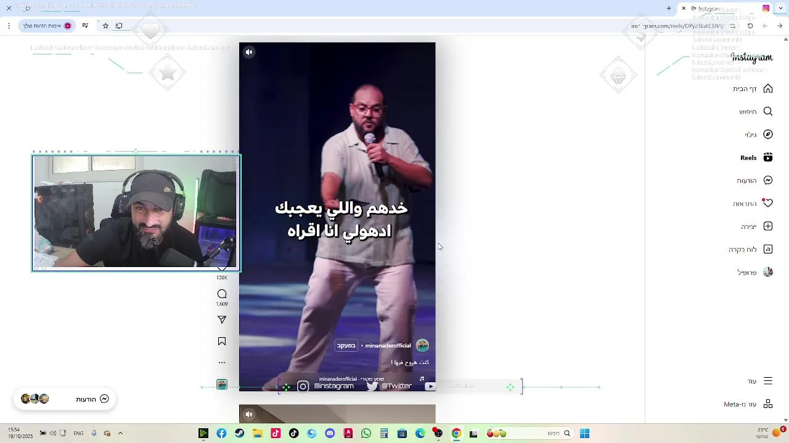789x443 pixels.
Task: Open the browser extensions icon near star
Action: pyautogui.click(x=119, y=26)
